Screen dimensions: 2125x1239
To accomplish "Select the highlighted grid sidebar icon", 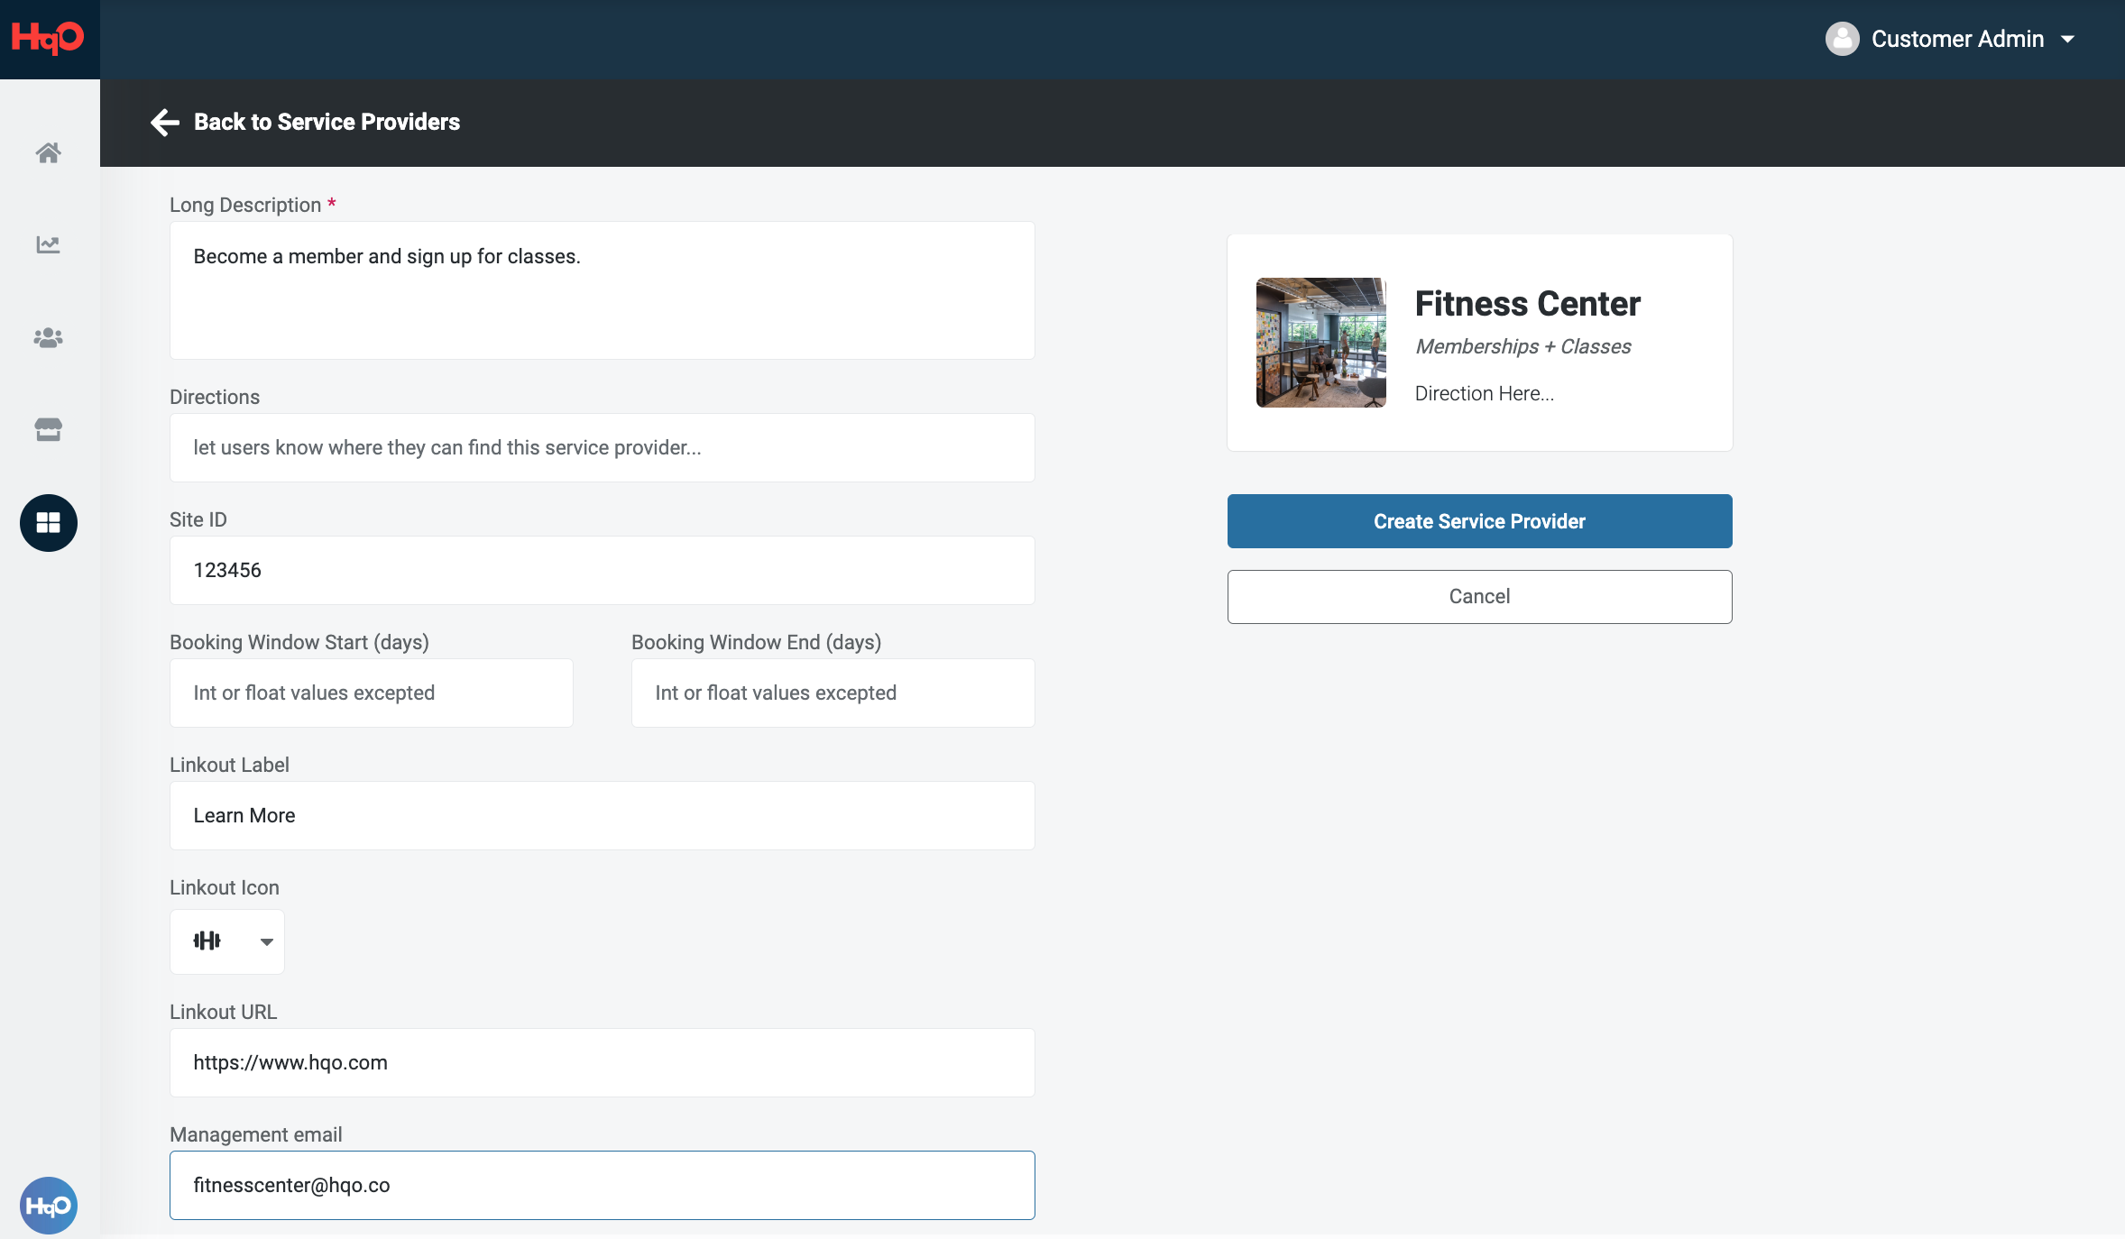I will [x=48, y=523].
